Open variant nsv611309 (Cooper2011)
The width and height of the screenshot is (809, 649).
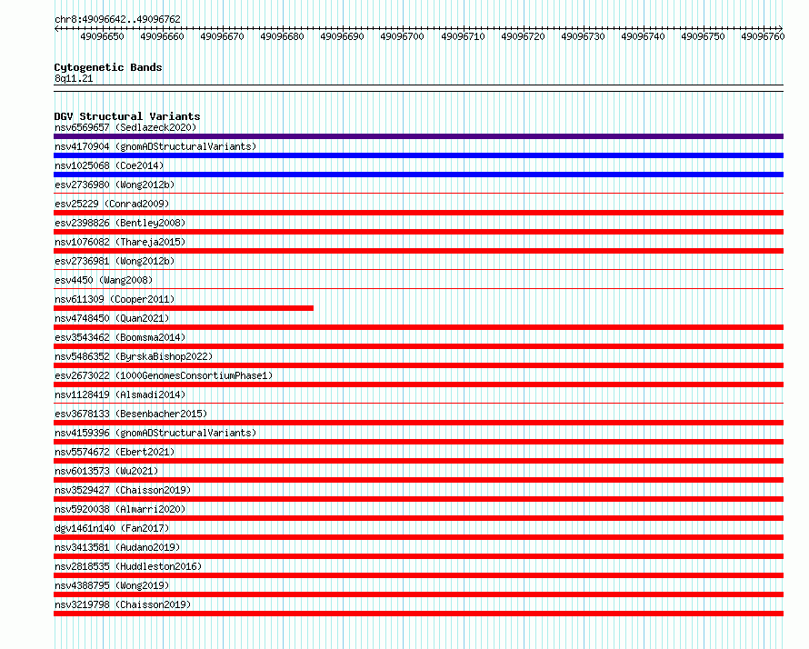pos(115,299)
